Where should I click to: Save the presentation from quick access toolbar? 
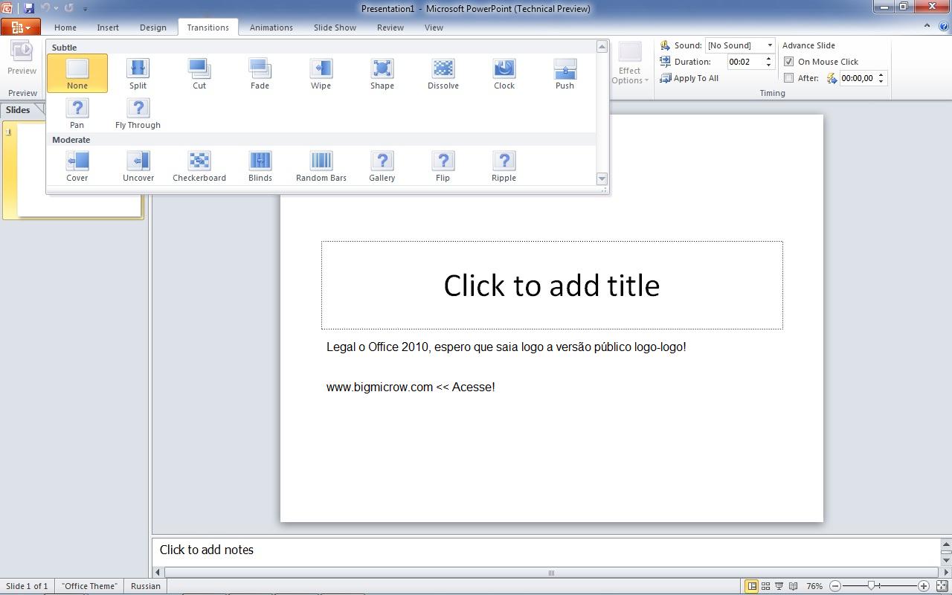coord(29,8)
